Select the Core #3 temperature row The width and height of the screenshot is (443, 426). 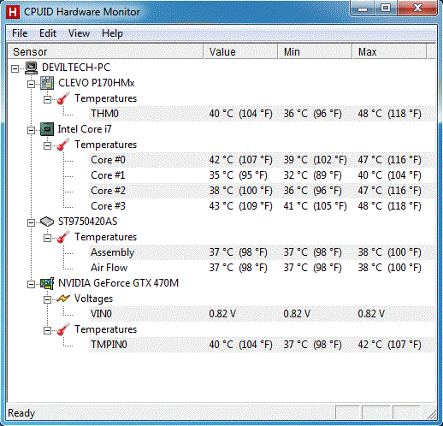click(x=263, y=206)
